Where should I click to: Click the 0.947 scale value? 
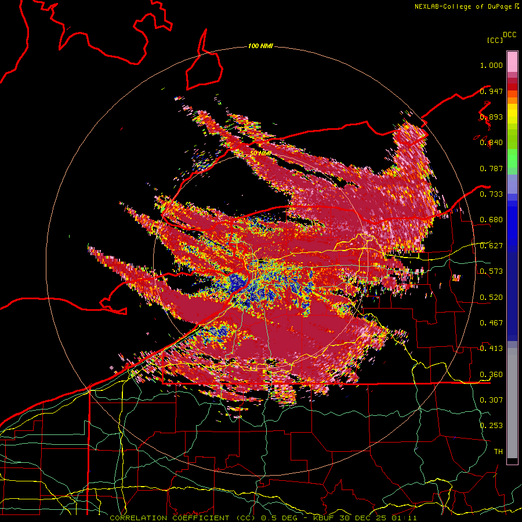pos(491,91)
